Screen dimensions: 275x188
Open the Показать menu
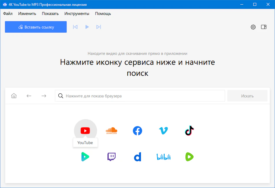pyautogui.click(x=50, y=14)
